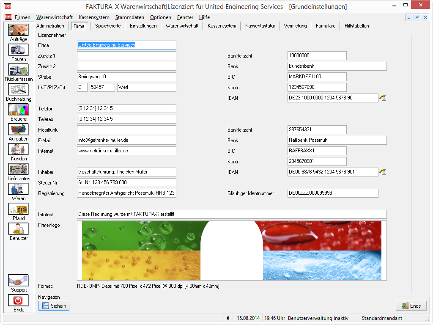Open the Warenwirtschaft menu
Image resolution: width=433 pixels, height=325 pixels.
(x=55, y=17)
